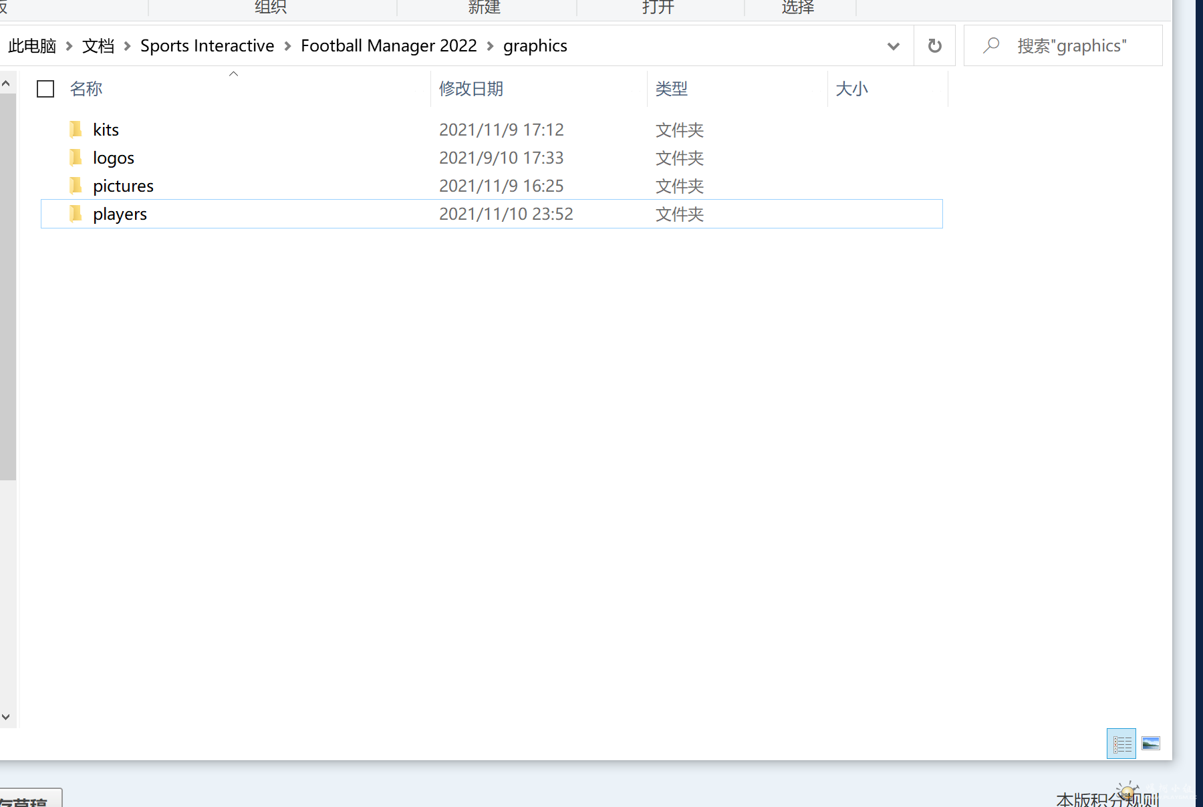
Task: Open the 新建 ribbon group
Action: coord(485,7)
